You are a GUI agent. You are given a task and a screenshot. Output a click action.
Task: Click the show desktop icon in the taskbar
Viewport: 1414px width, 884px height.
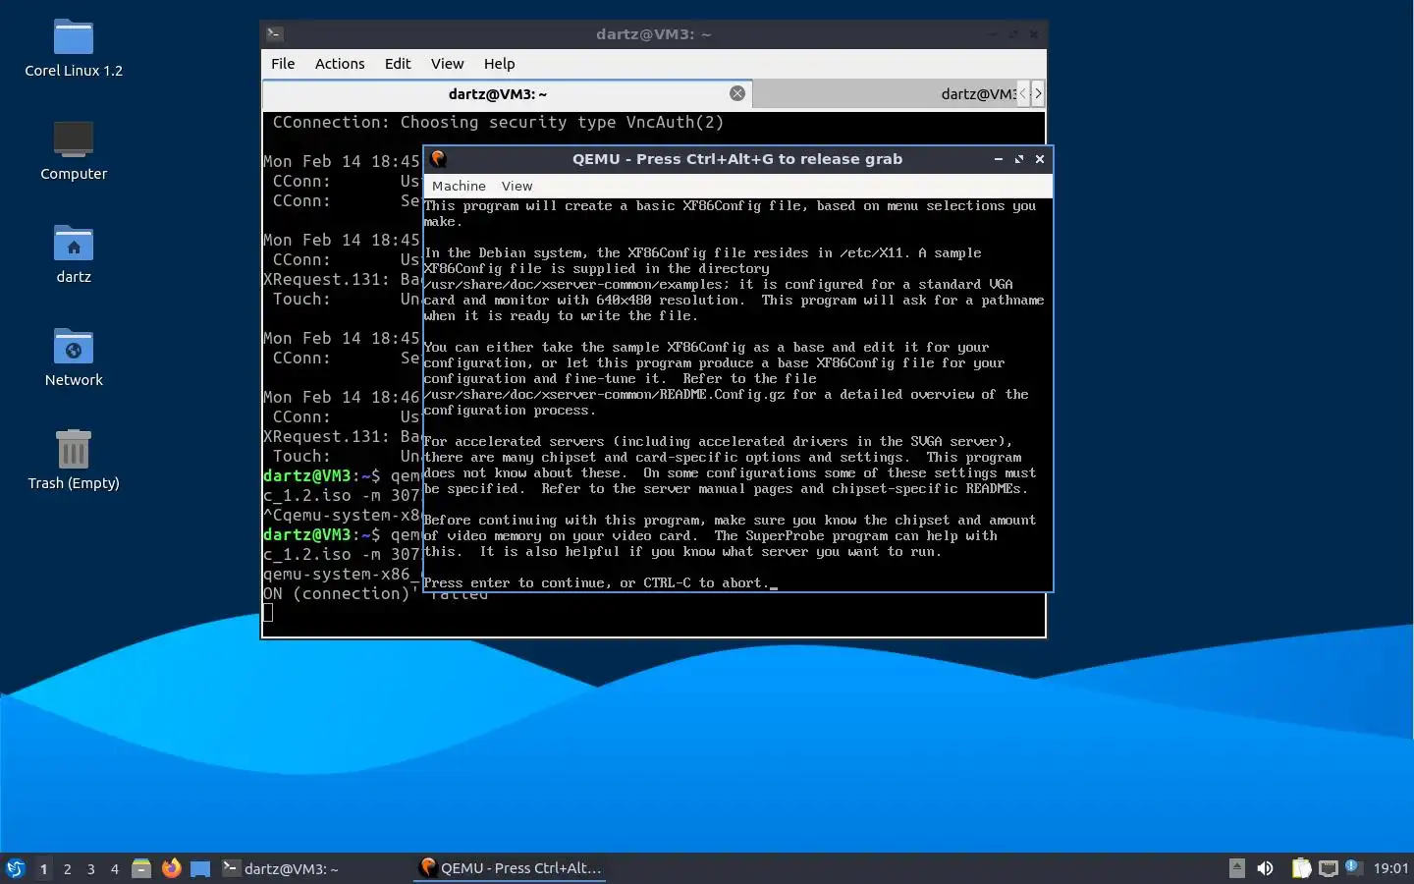200,868
